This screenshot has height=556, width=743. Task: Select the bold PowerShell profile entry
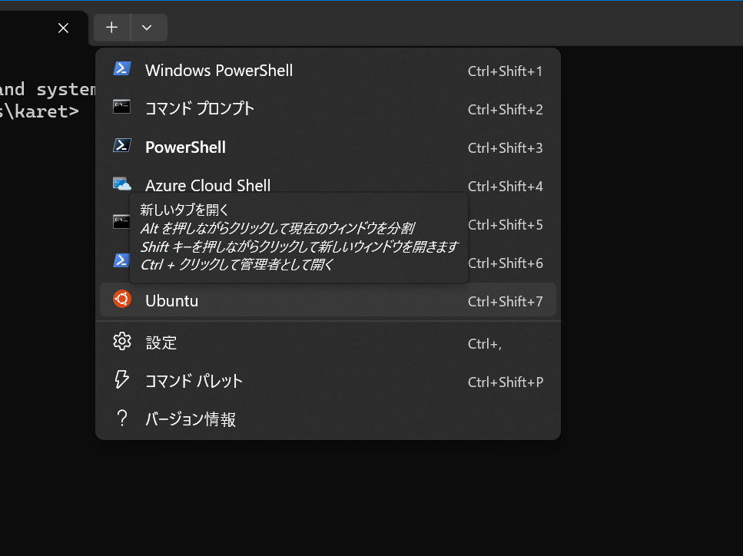328,147
